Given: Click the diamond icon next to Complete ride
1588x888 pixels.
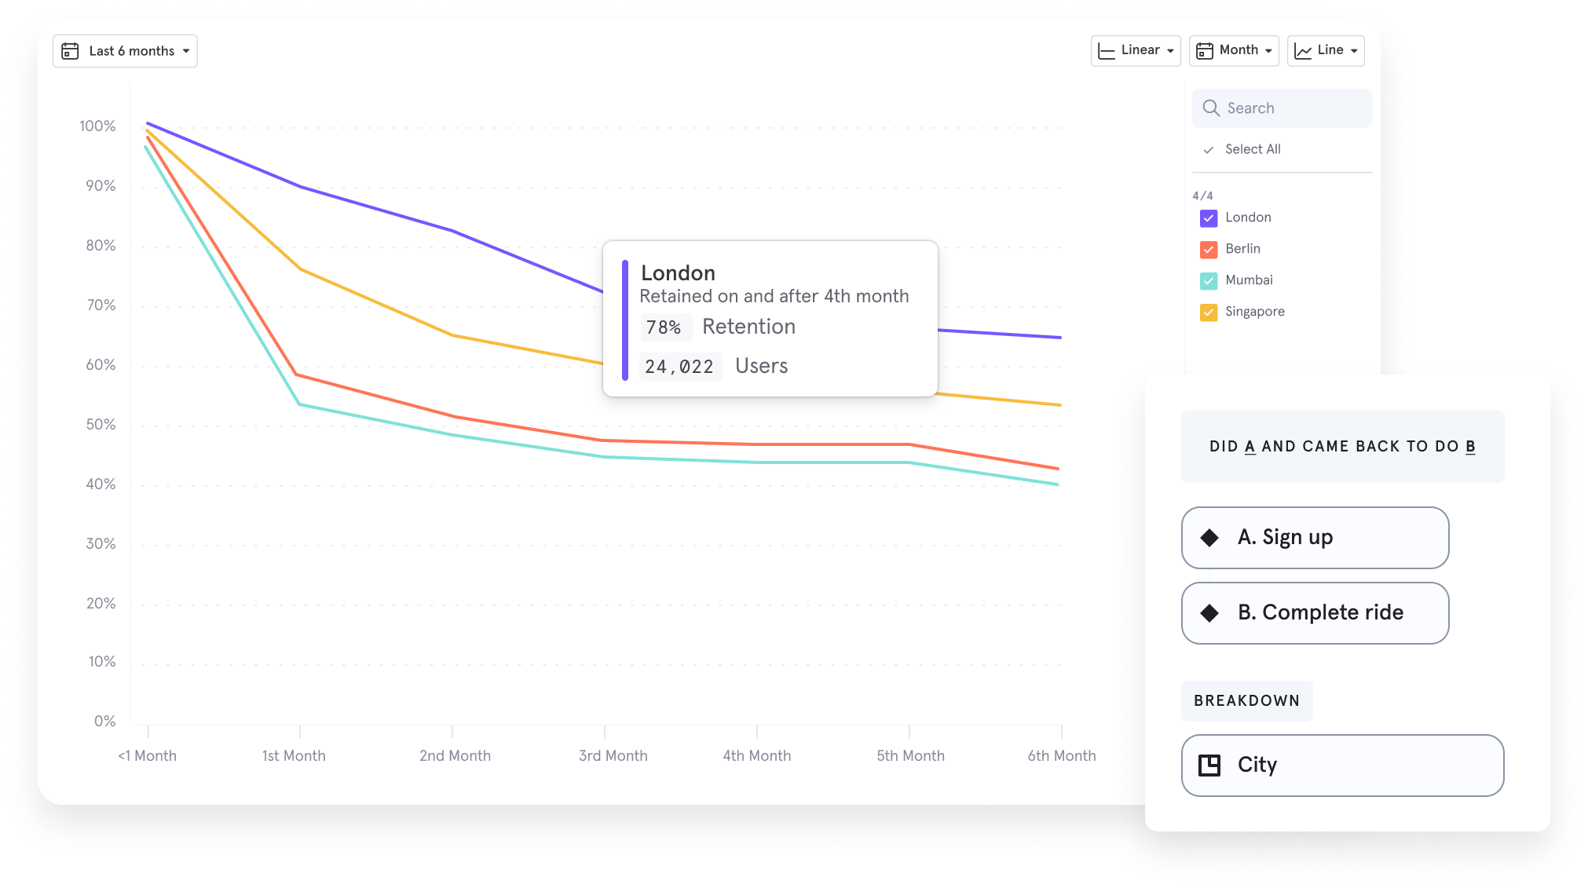Looking at the screenshot, I should [x=1209, y=613].
